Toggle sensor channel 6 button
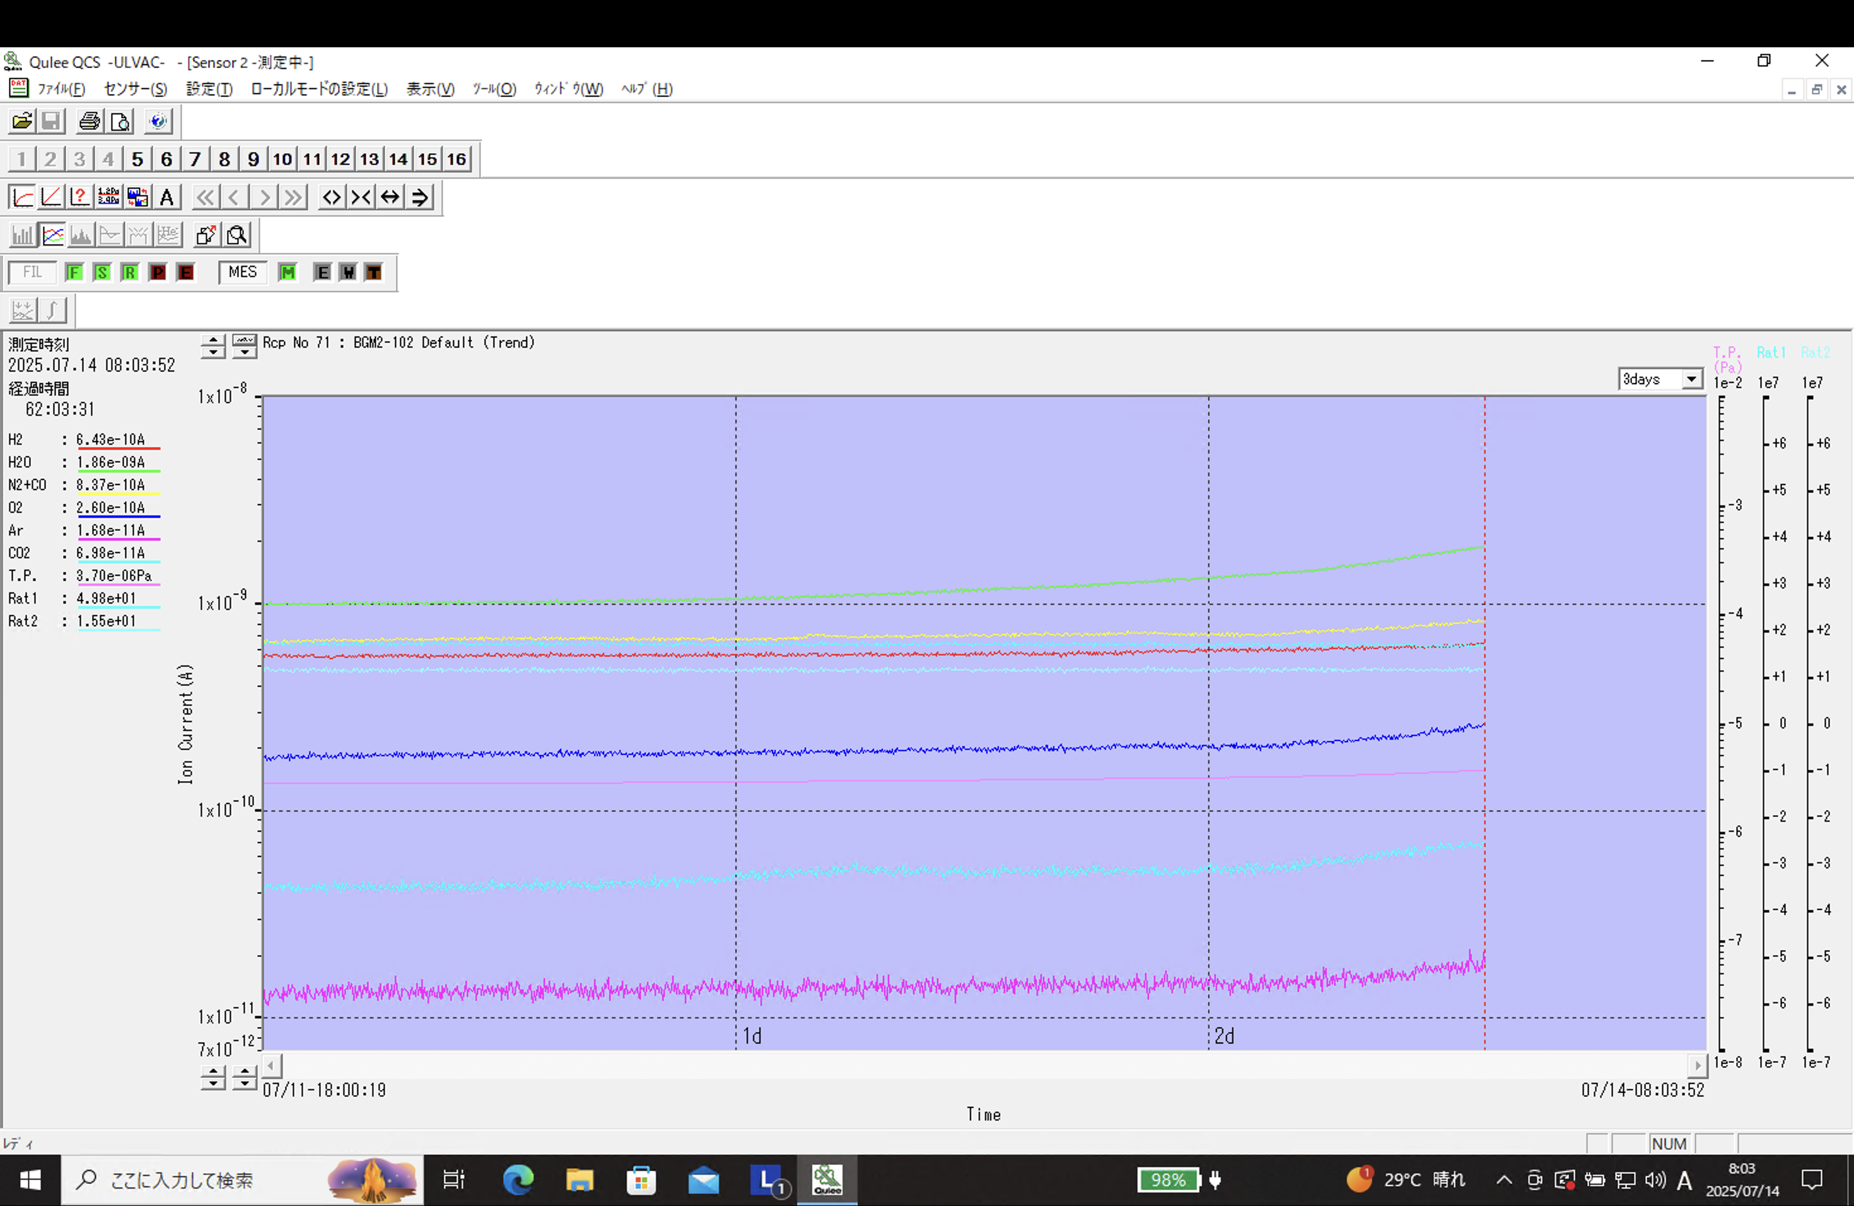Screen dimensions: 1854x1206 click(x=166, y=159)
